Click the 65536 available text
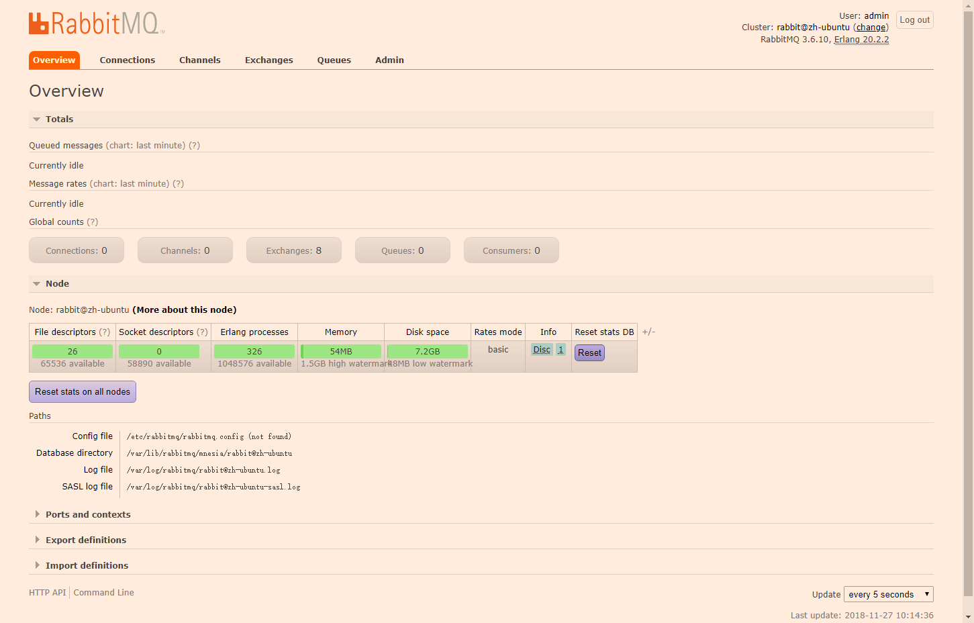The image size is (974, 623). (x=72, y=364)
